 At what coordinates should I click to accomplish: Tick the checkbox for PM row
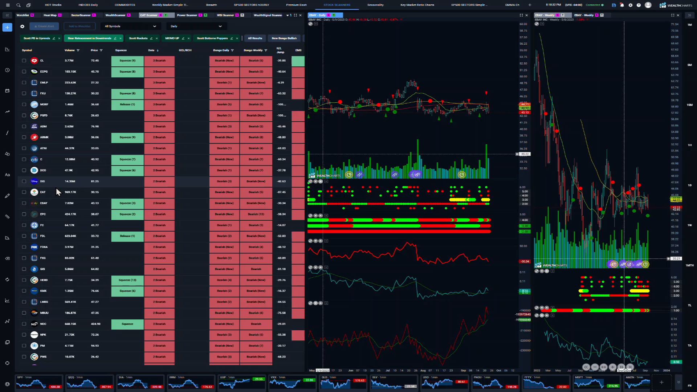(24, 346)
